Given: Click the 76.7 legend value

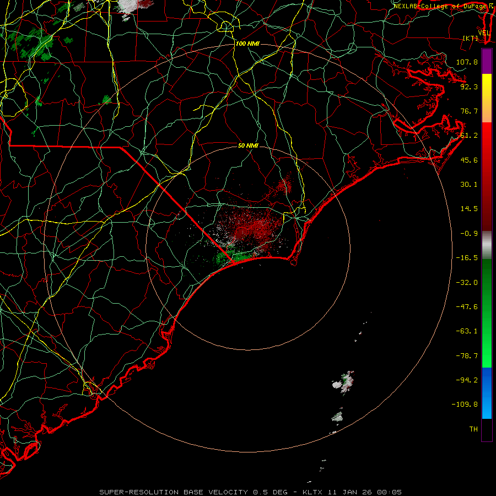Looking at the screenshot, I should click(x=469, y=111).
